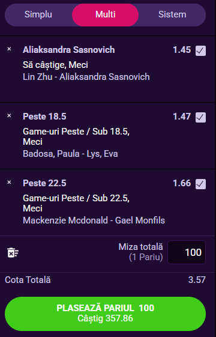
Task: Remove the Aliaksandra Sasnovich selection with its X icon
Action: (x=9, y=49)
